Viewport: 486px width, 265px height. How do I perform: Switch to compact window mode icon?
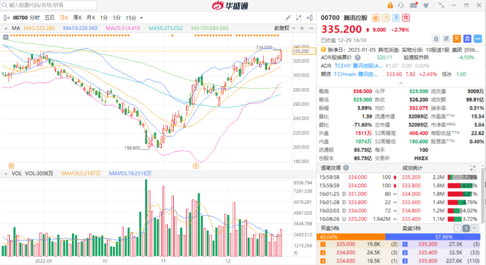click(441, 5)
